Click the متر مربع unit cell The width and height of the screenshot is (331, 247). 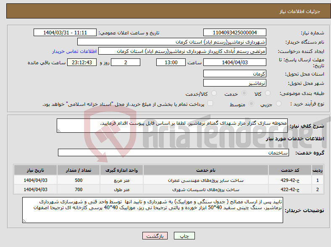click(x=121, y=180)
